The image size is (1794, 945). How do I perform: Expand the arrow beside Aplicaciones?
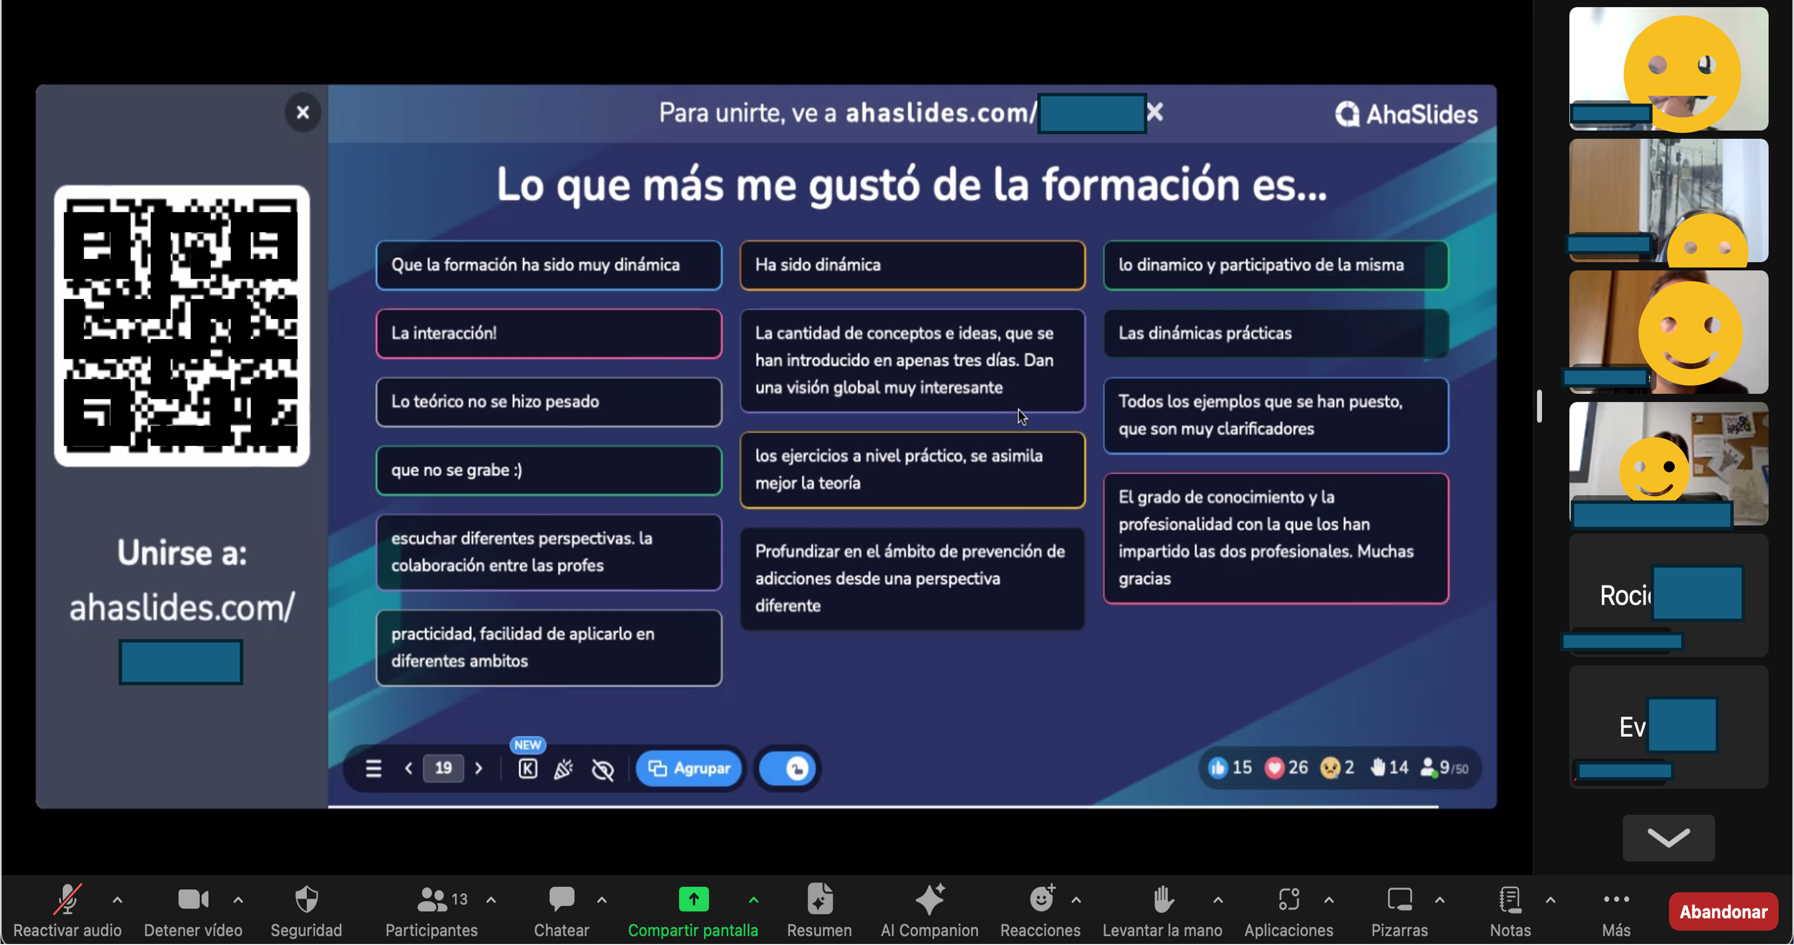[x=1329, y=900]
